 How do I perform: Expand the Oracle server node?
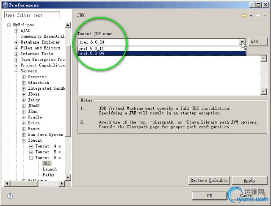24,118
